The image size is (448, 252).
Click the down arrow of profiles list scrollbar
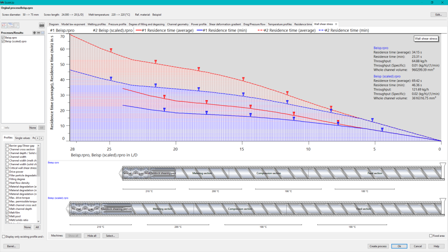pos(38,221)
